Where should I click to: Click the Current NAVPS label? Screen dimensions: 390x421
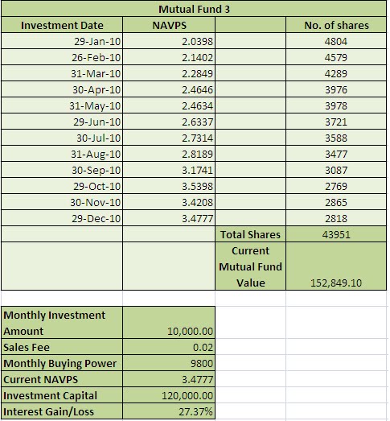(62, 379)
